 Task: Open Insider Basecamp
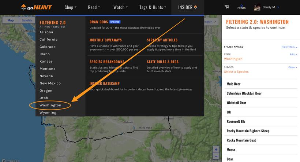pos(105,84)
